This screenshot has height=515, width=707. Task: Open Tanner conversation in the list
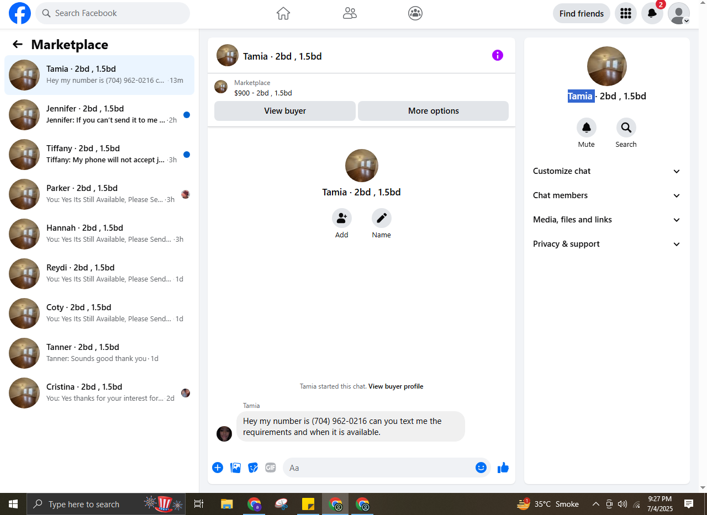99,353
